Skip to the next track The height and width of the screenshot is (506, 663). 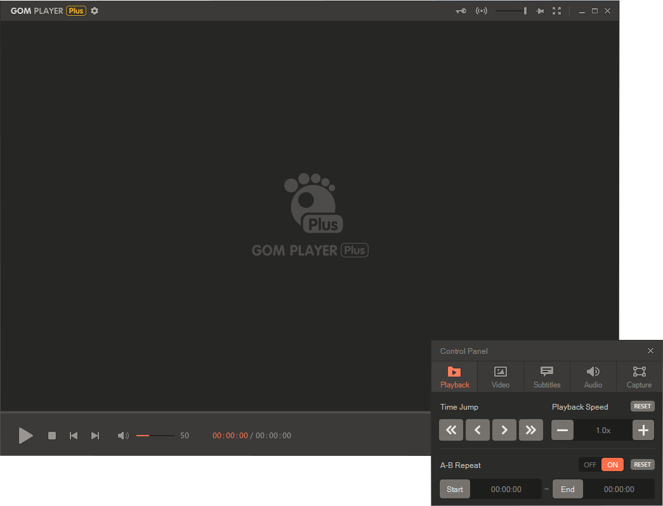[95, 436]
